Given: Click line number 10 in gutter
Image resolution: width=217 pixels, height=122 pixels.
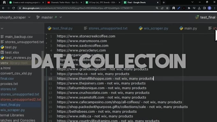Looking at the screenshot, I should click(x=50, y=79).
